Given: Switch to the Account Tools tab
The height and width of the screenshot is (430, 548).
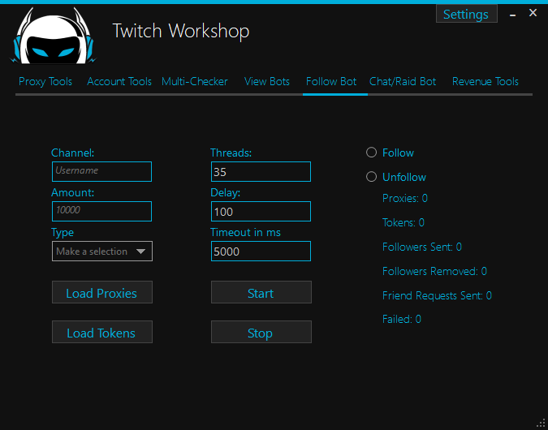Looking at the screenshot, I should [119, 81].
